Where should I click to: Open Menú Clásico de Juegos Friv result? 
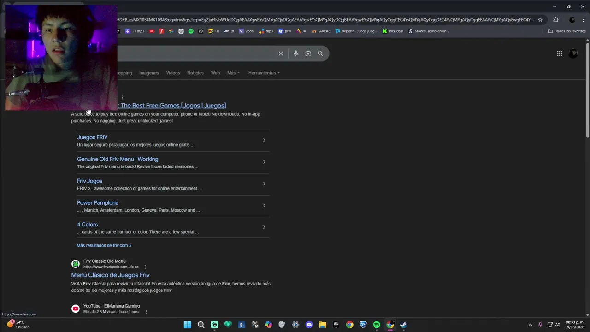click(x=110, y=275)
